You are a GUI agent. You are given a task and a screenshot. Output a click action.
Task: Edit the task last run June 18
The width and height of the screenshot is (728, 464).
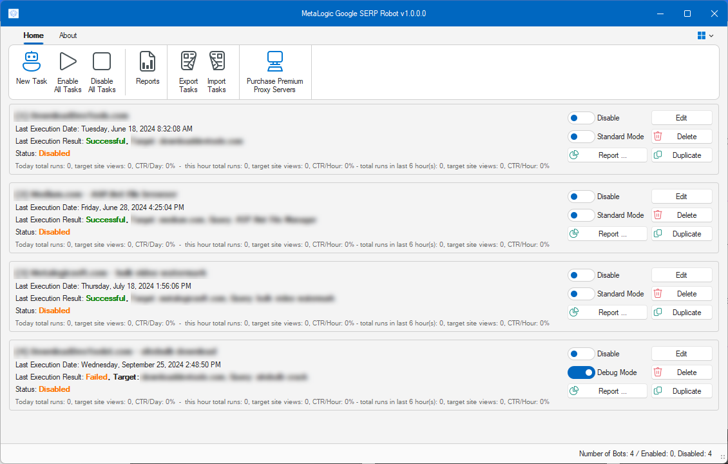[682, 118]
